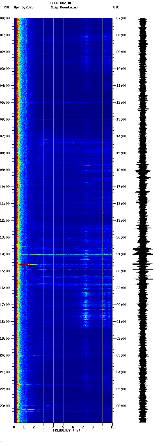Click the 08:00 PDT time label
Screen dimensions: 155x445
tap(5, 153)
